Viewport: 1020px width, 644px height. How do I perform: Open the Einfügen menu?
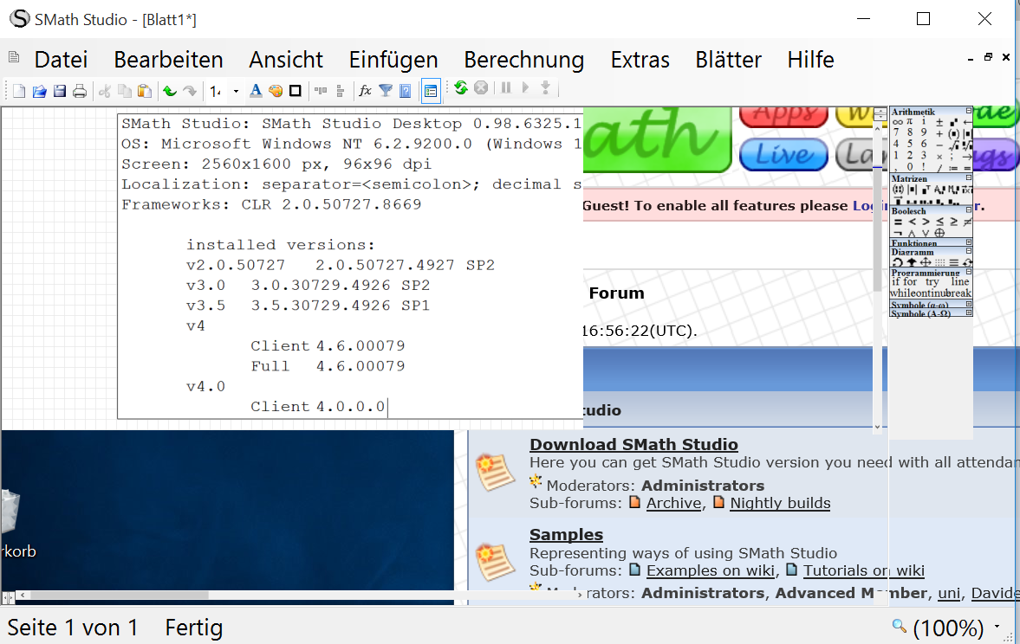(x=393, y=60)
